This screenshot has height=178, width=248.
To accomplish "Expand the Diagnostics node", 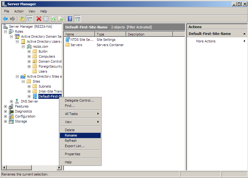I will tap(5, 111).
